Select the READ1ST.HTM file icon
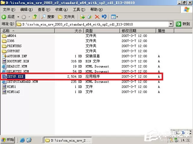Viewport: 193px width, 144px height. click(4, 66)
